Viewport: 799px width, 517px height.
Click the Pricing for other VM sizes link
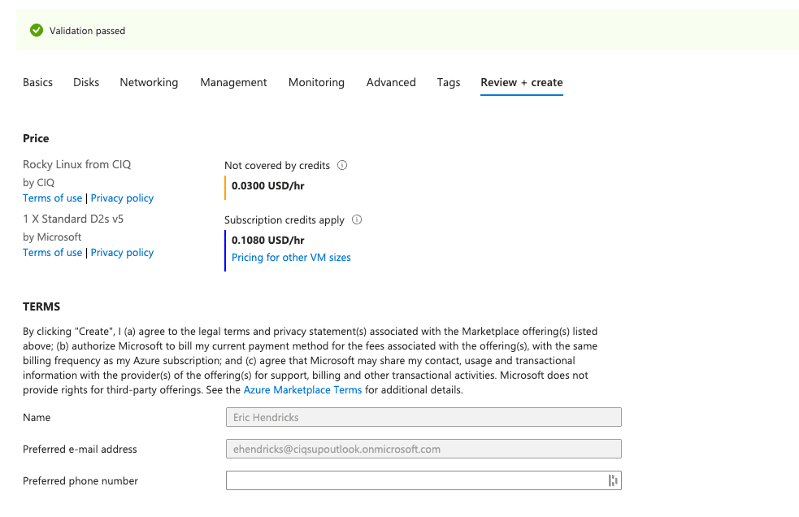[291, 258]
